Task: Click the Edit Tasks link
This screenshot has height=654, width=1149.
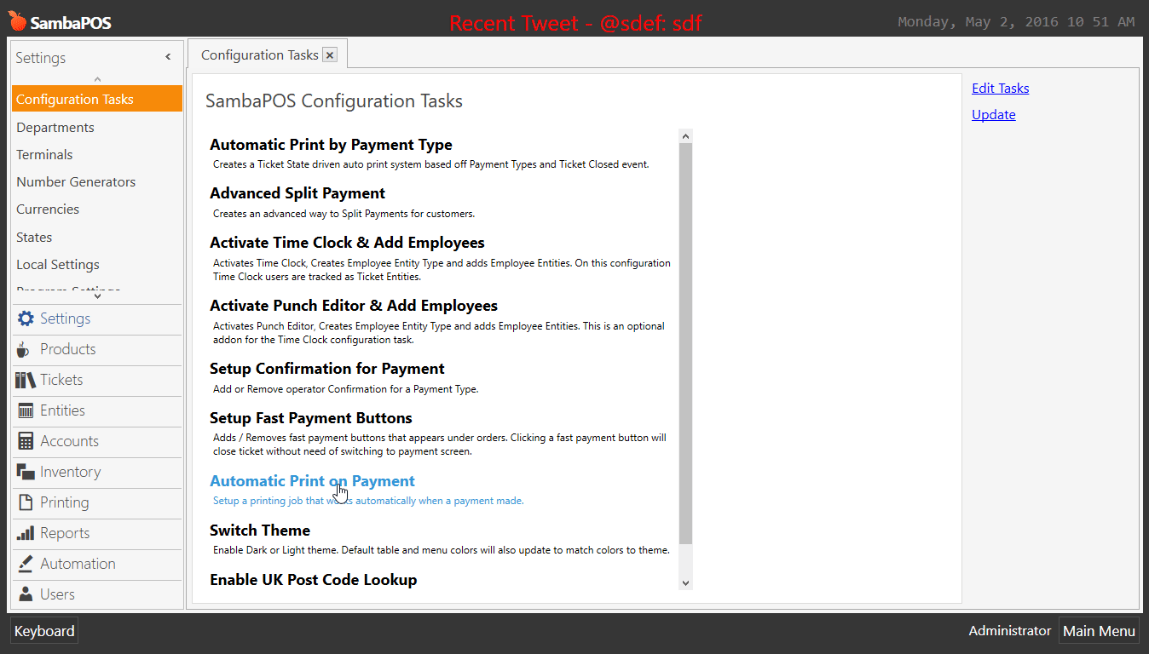Action: coord(1000,88)
